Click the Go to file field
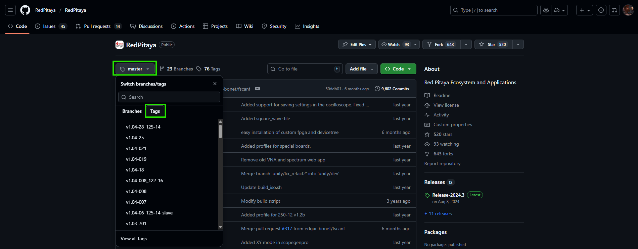This screenshot has height=249, width=638. click(305, 69)
